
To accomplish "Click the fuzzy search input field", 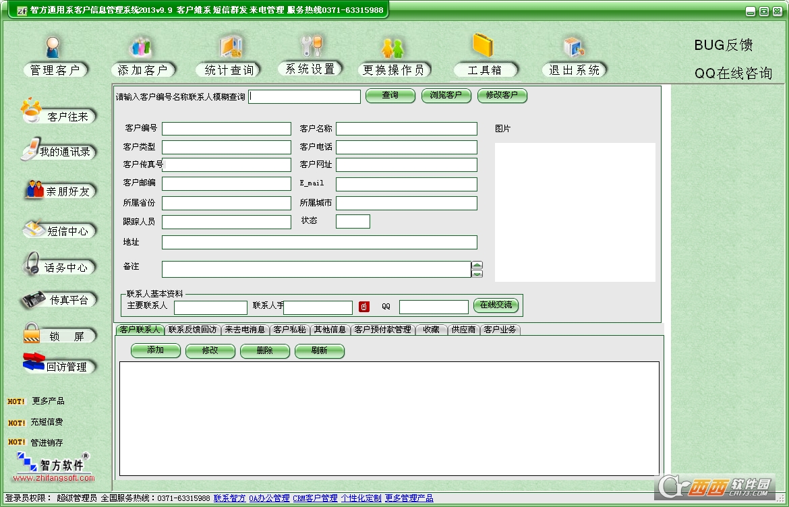I will coord(305,96).
